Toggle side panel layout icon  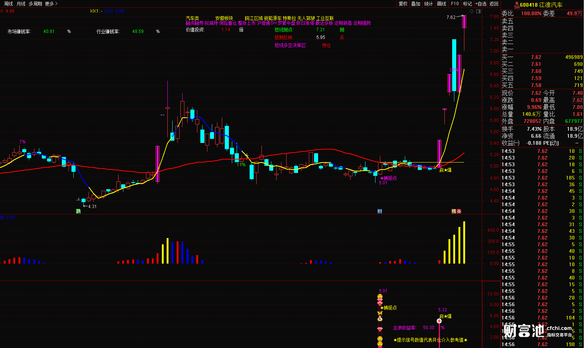pyautogui.click(x=478, y=11)
